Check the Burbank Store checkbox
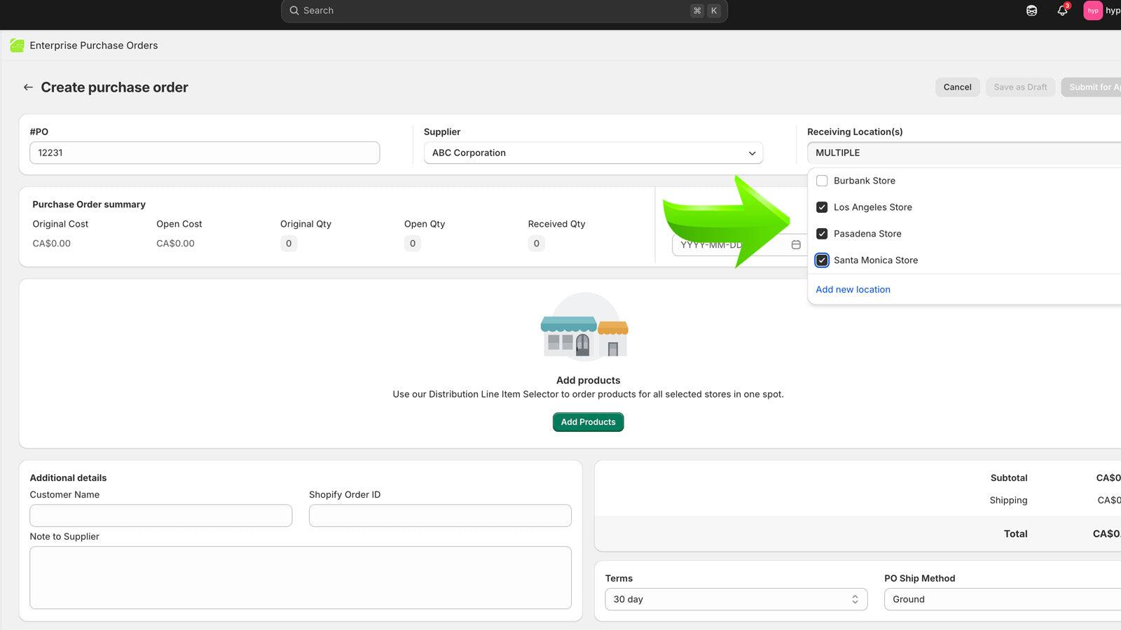1121x630 pixels. point(821,180)
